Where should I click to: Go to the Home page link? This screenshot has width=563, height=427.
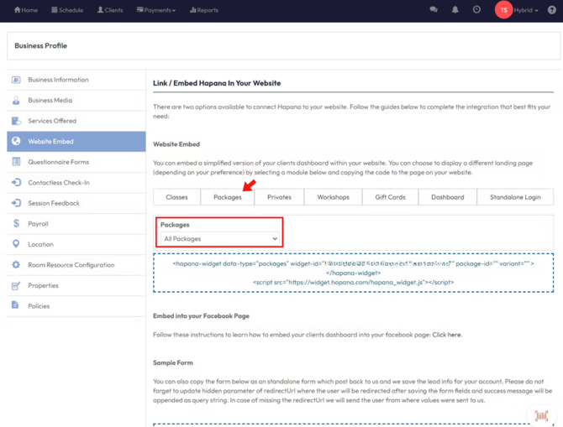click(26, 10)
